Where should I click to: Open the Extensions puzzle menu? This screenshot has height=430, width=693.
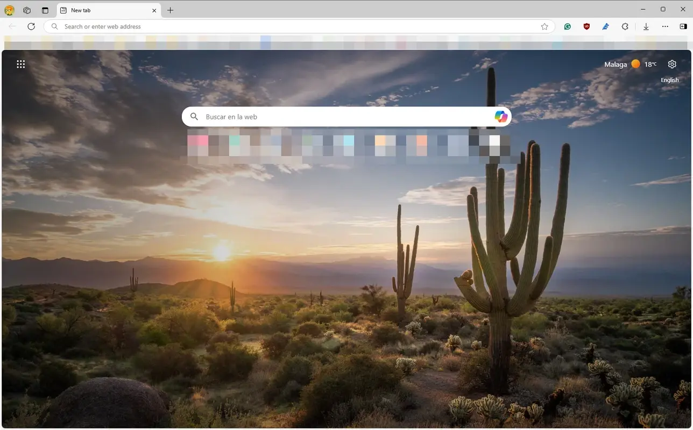pyautogui.click(x=625, y=26)
